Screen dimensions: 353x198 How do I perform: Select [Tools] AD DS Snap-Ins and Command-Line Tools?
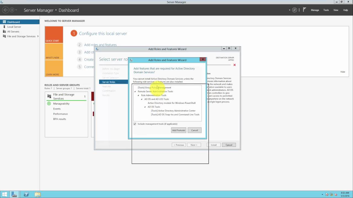[175, 115]
